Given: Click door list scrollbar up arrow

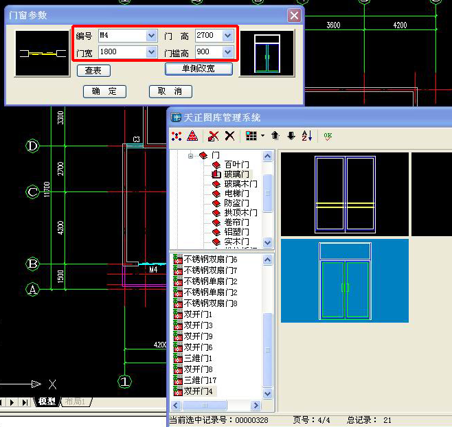Looking at the screenshot, I should coord(267,260).
